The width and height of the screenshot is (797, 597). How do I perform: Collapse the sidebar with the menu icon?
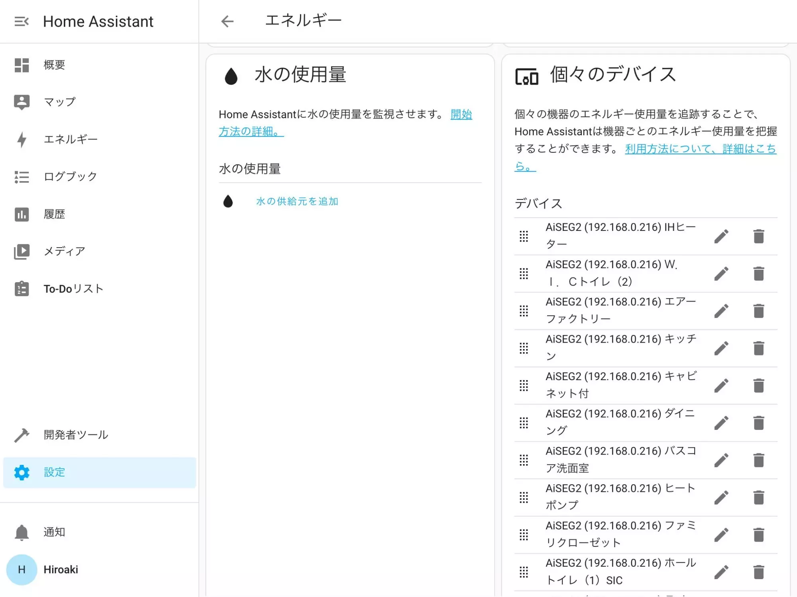[22, 21]
